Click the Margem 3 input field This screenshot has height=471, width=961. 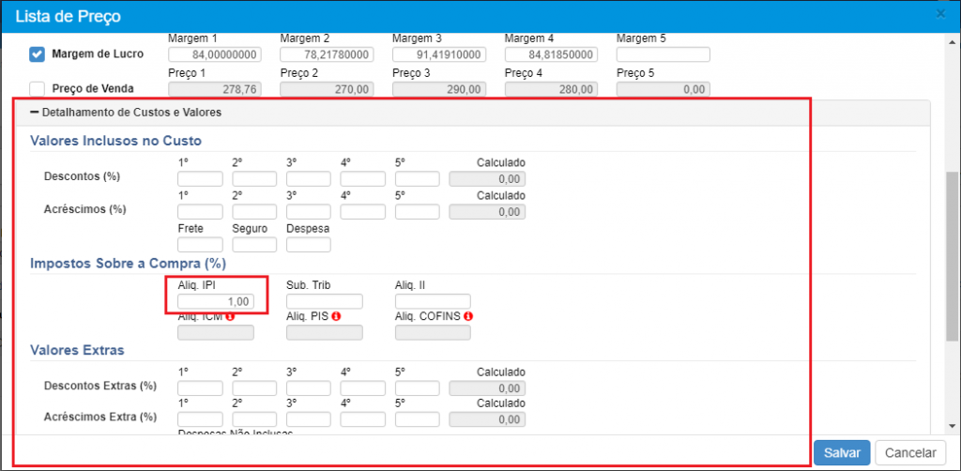pyautogui.click(x=438, y=54)
